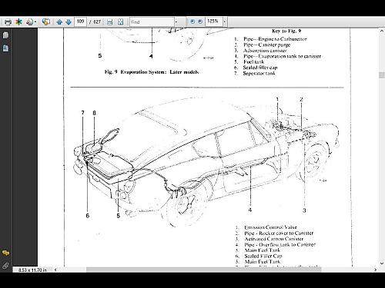Image resolution: width=385 pixels, height=288 pixels.
Task: Zoom out using the minus button
Action: (192, 22)
